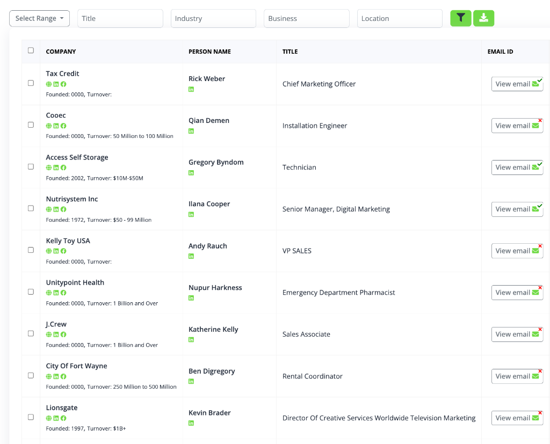Image resolution: width=550 pixels, height=444 pixels.
Task: Check the City Of Fort Wayne checkbox
Action: [x=31, y=376]
